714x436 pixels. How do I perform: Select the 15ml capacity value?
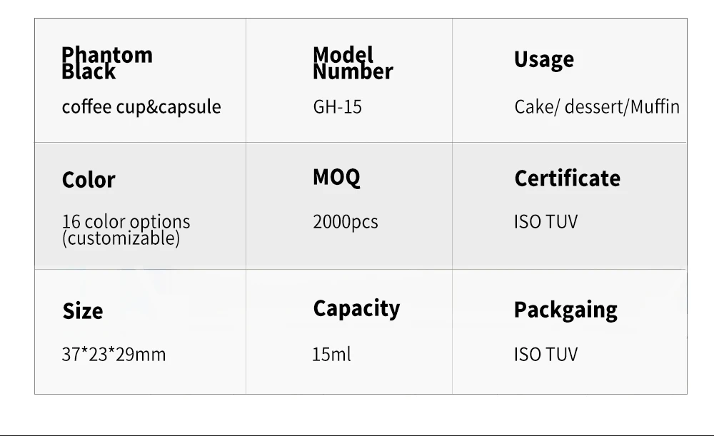click(x=331, y=355)
